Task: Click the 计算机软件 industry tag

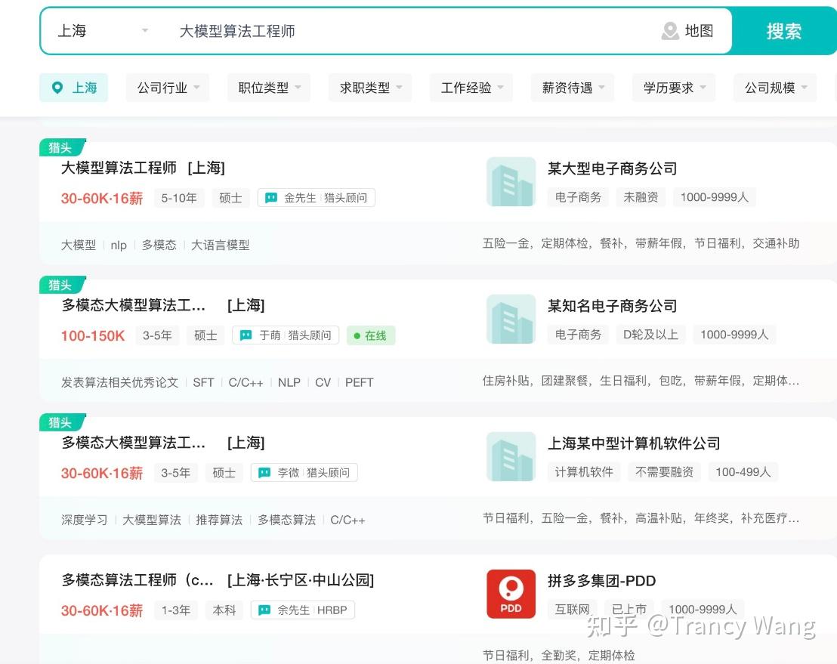Action: [584, 472]
